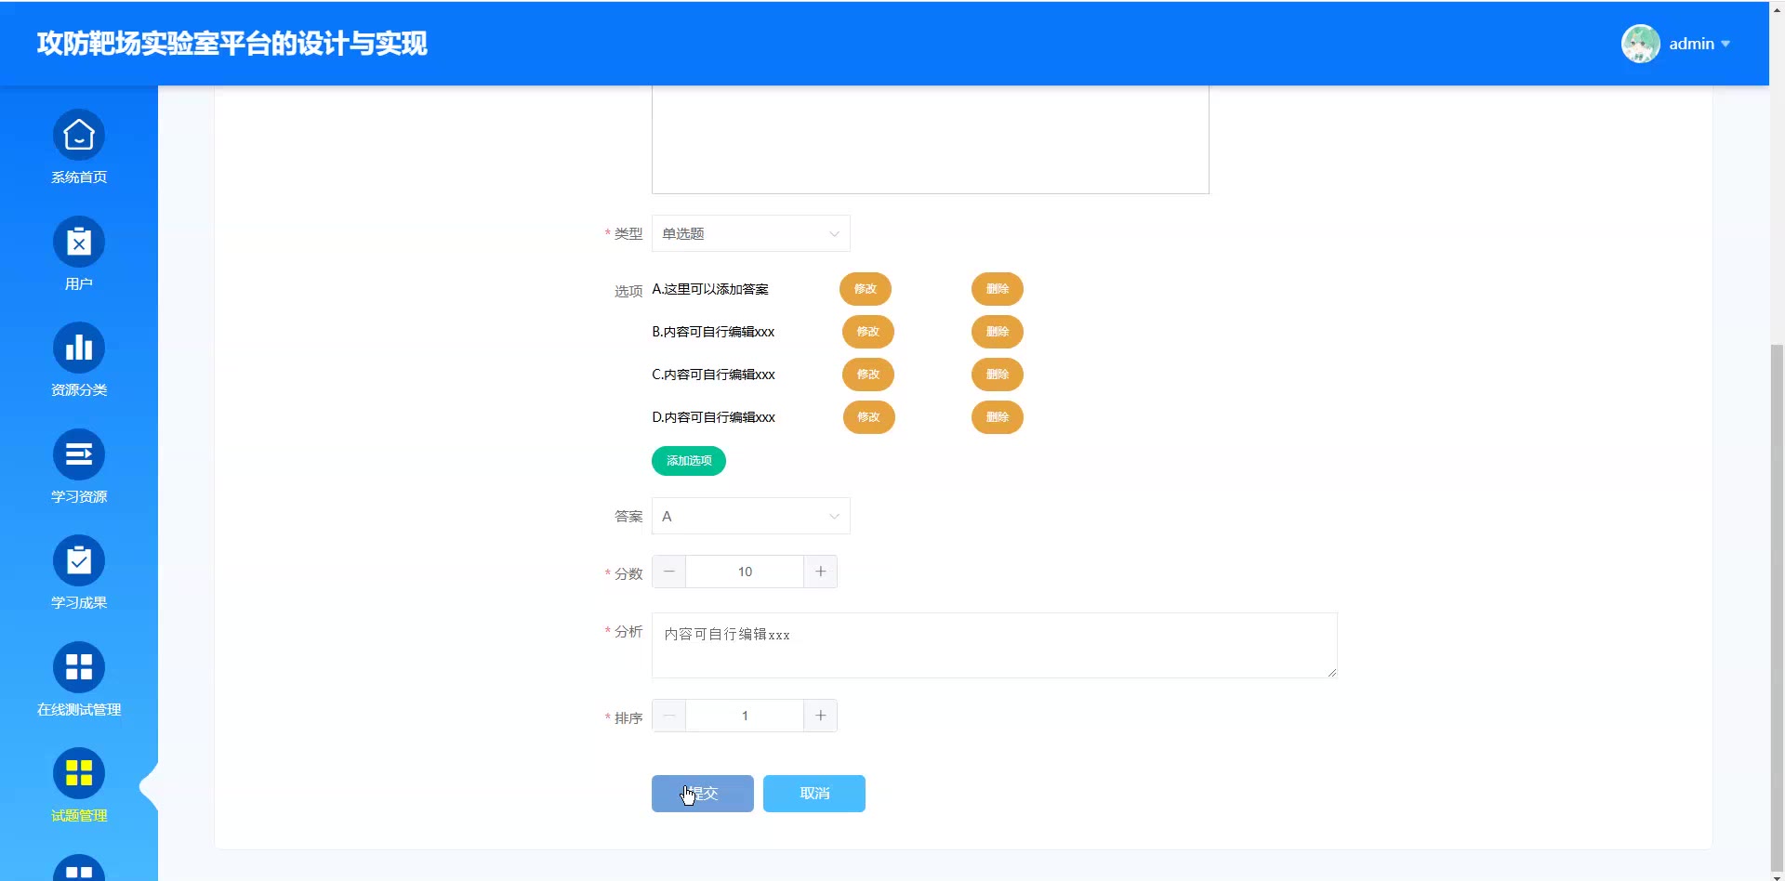The image size is (1785, 881).
Task: Click the green 添加选项 button
Action: 689,461
